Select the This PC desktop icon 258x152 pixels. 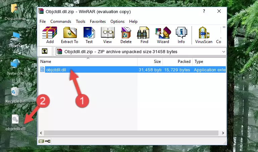click(15, 40)
